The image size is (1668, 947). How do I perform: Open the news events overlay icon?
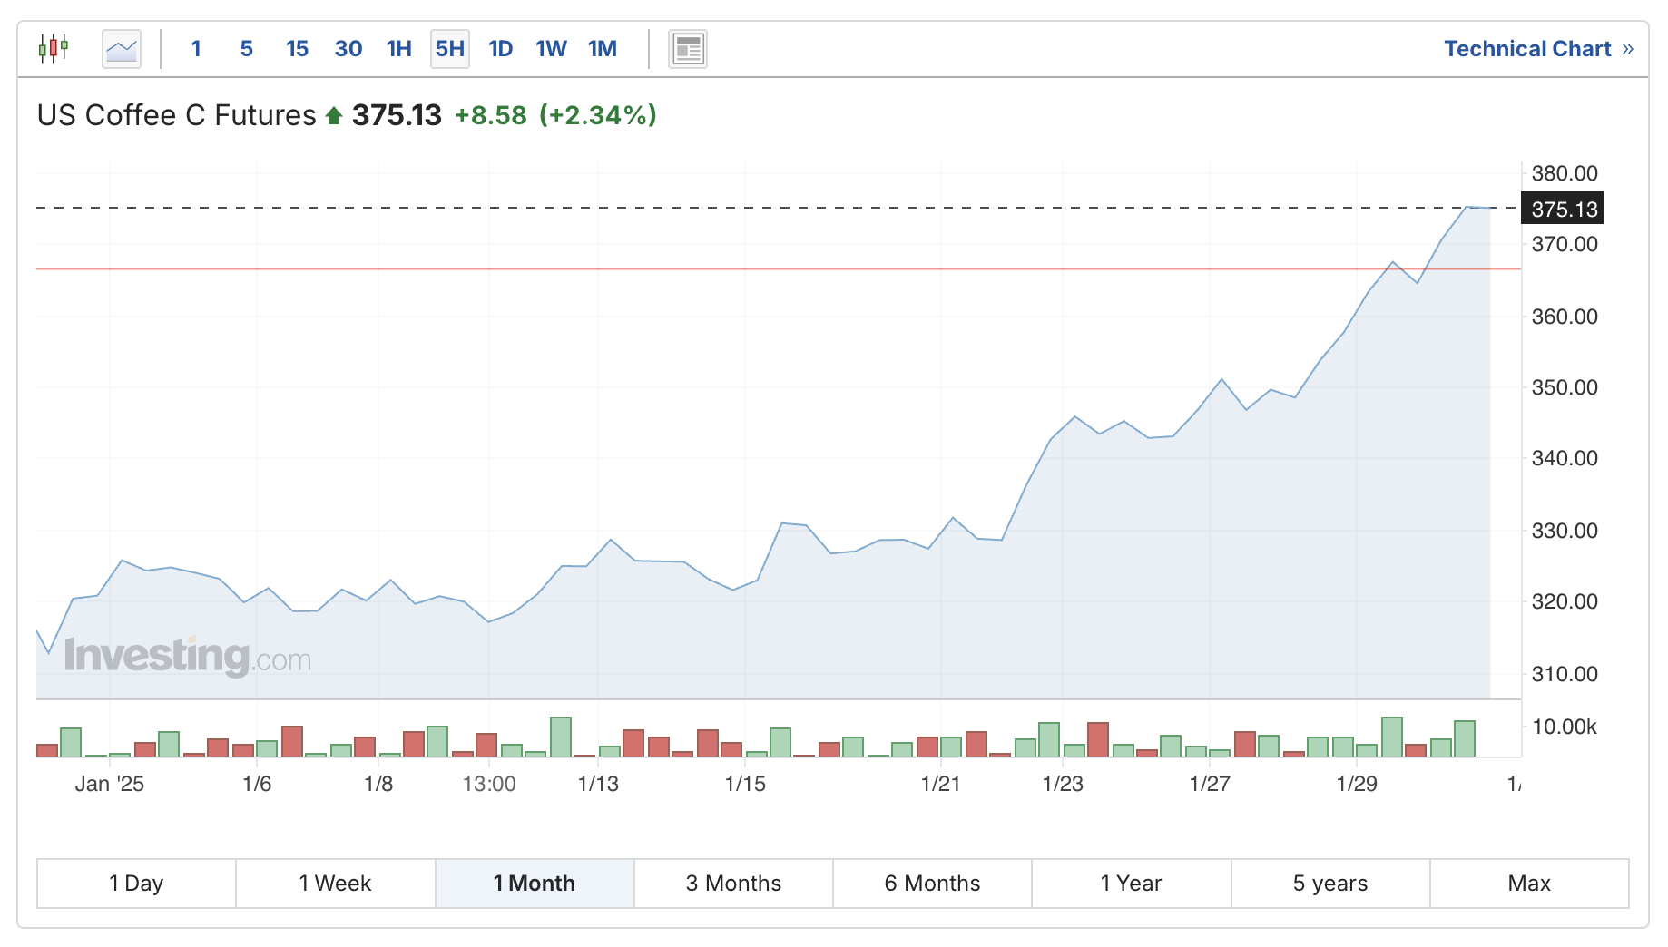point(687,49)
